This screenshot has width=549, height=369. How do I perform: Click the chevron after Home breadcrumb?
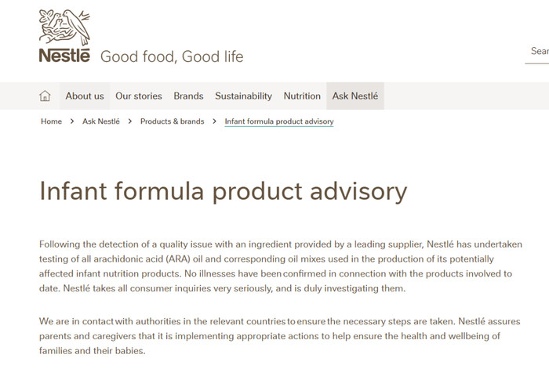coord(72,121)
